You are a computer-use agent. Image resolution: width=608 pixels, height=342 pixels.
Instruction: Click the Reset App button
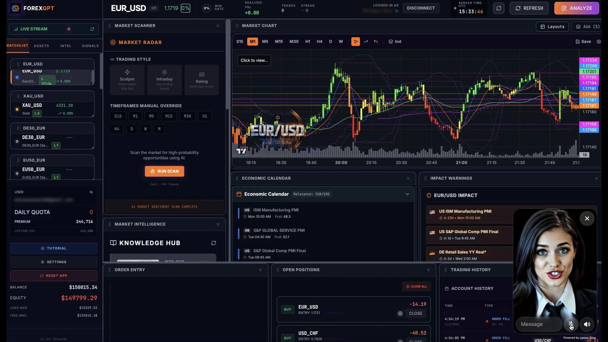pos(54,276)
